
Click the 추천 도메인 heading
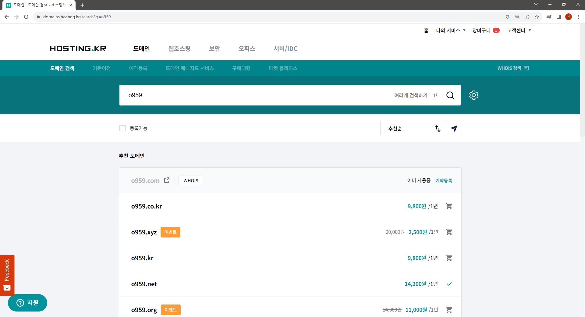(x=132, y=156)
